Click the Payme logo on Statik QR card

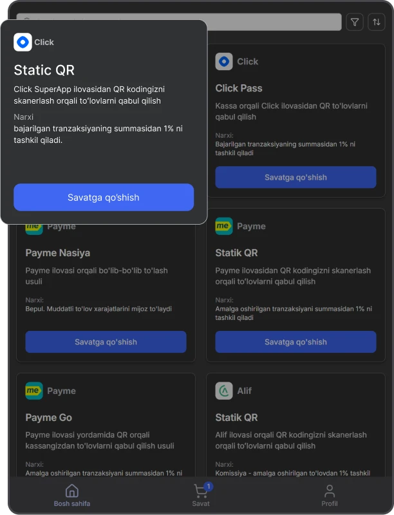click(x=224, y=226)
